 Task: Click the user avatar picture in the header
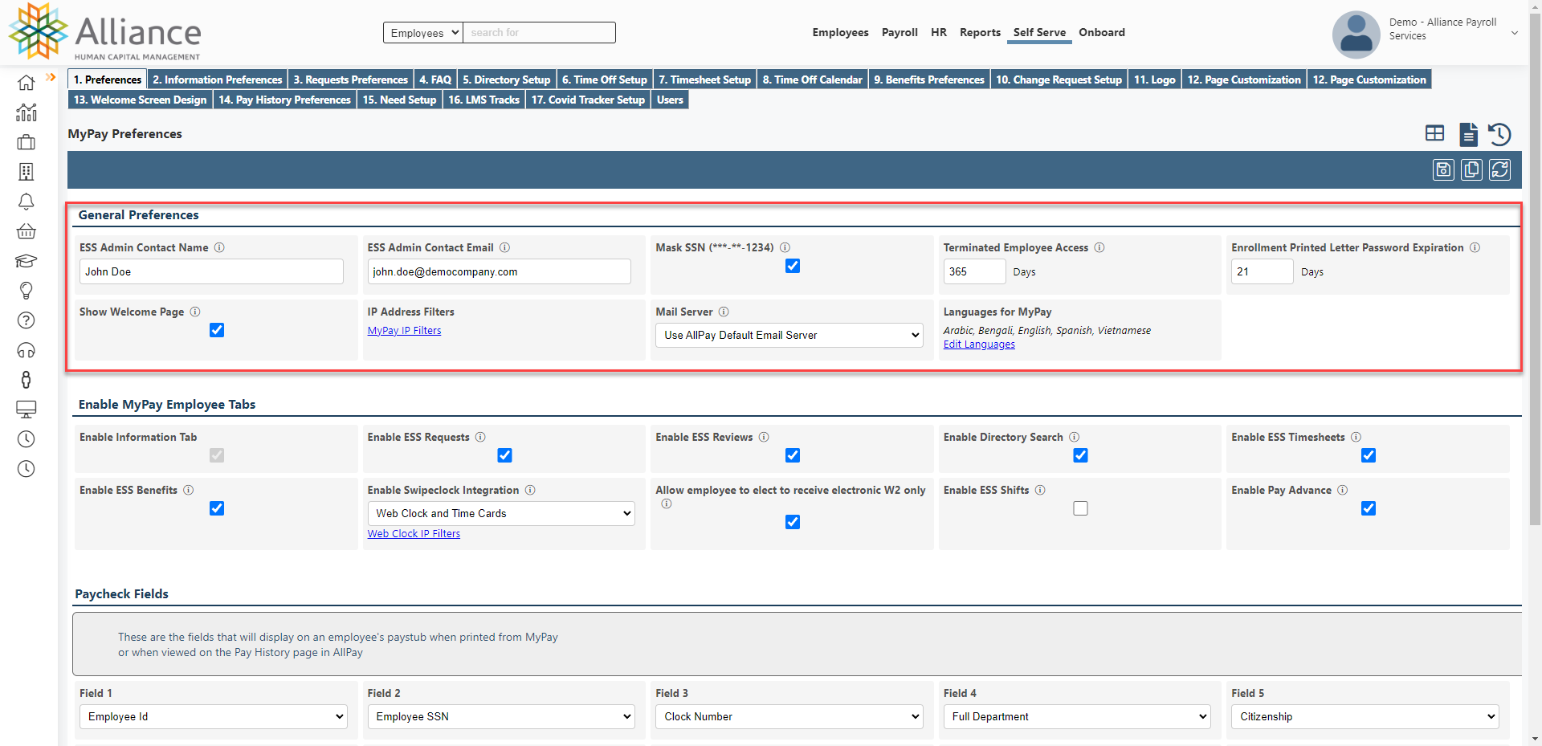1356,35
